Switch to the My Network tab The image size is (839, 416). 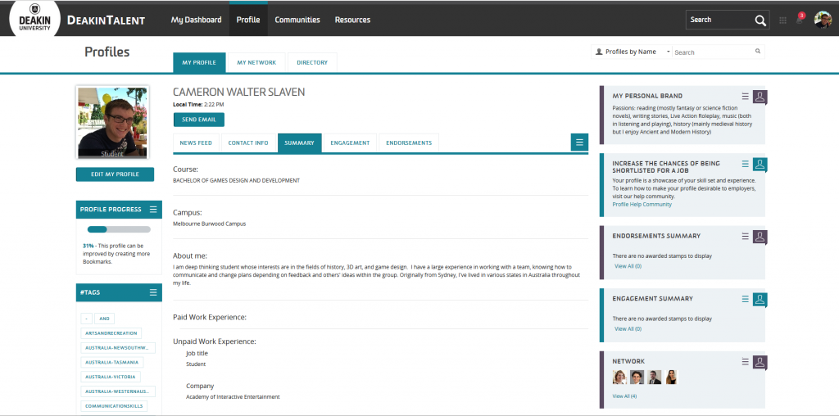click(256, 62)
